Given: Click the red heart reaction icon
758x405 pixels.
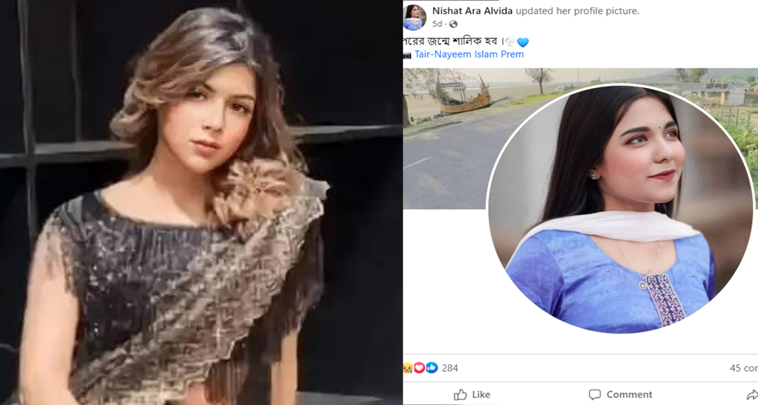Looking at the screenshot, I should [419, 368].
